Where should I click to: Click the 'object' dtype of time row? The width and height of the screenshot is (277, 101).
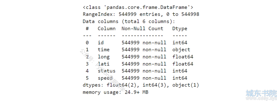(181, 50)
